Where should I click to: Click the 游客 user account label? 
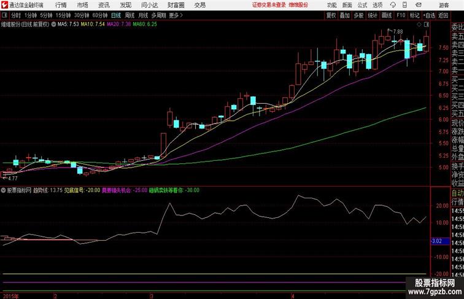pyautogui.click(x=444, y=5)
